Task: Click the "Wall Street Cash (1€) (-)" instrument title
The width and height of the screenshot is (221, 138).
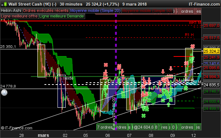Action: coord(32,4)
